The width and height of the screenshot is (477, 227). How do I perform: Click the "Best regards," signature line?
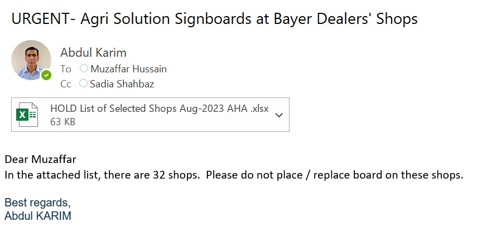tap(37, 201)
